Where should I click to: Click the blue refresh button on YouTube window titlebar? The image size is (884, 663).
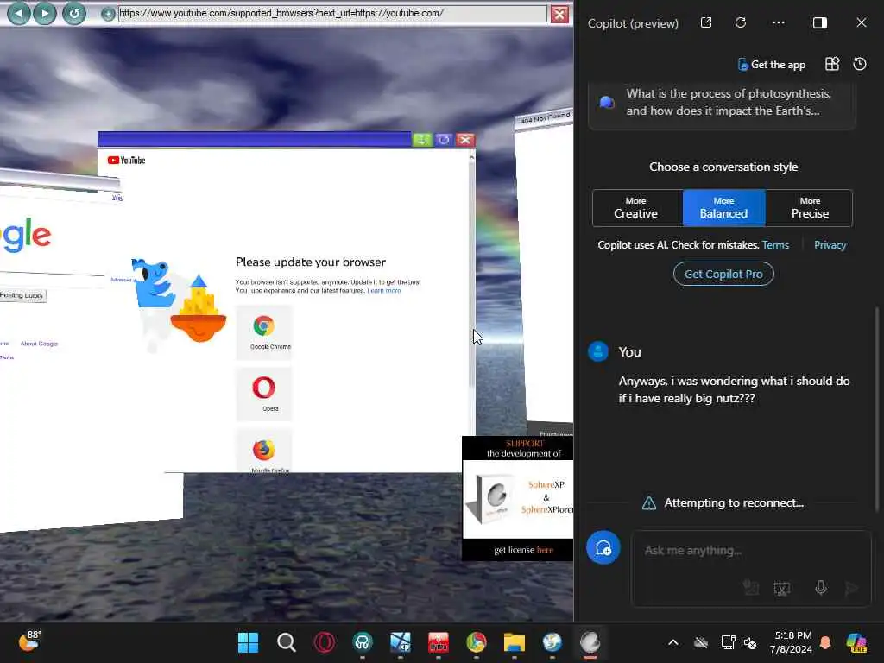coord(443,140)
